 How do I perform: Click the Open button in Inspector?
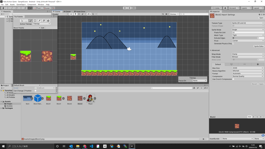click(x=261, y=18)
